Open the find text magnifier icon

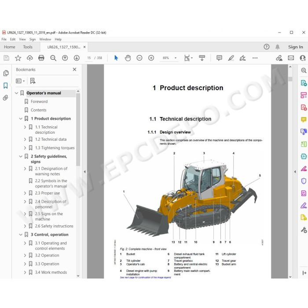point(53,58)
